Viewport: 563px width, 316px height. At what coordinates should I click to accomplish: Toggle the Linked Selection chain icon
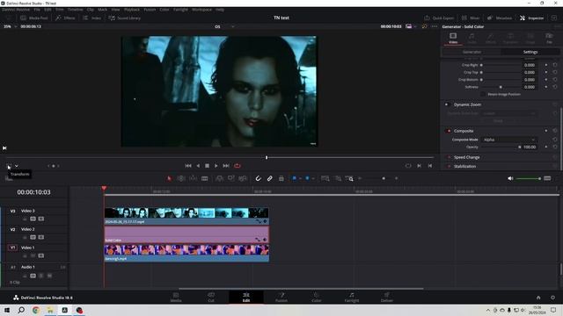(x=270, y=178)
